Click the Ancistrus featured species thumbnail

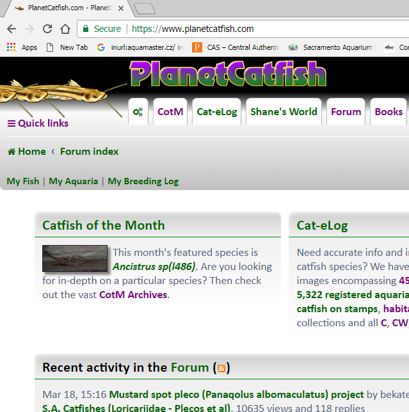75,258
